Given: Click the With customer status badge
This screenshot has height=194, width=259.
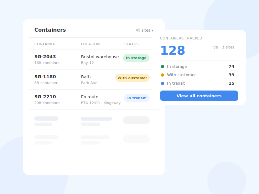Looking at the screenshot, I should tap(132, 78).
